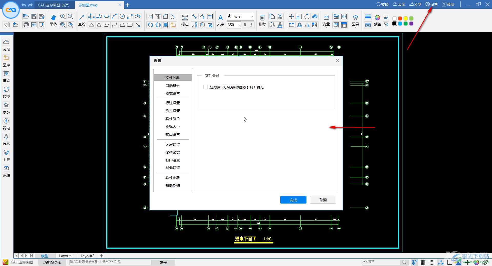The image size is (492, 266).
Task: Expand the 直线 tool dropdown arrow
Action: [82, 27]
